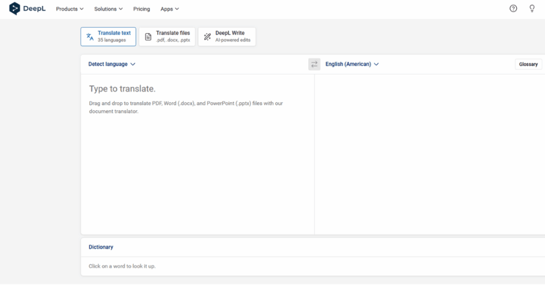Choose target language English (American) dropdown
Screen dimensions: 545x285
coord(352,64)
